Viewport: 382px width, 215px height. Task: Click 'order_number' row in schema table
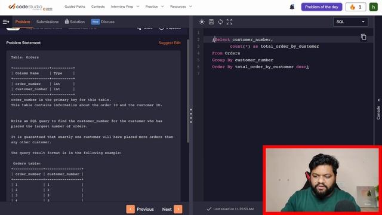coord(42,84)
